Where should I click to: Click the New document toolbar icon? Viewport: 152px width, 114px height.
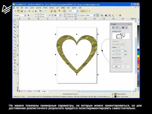point(15,11)
